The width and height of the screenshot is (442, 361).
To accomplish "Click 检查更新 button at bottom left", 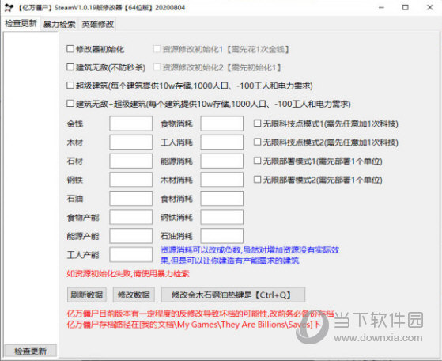I will [31, 351].
